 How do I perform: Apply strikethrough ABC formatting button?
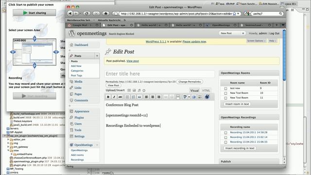pyautogui.click(x=120, y=97)
